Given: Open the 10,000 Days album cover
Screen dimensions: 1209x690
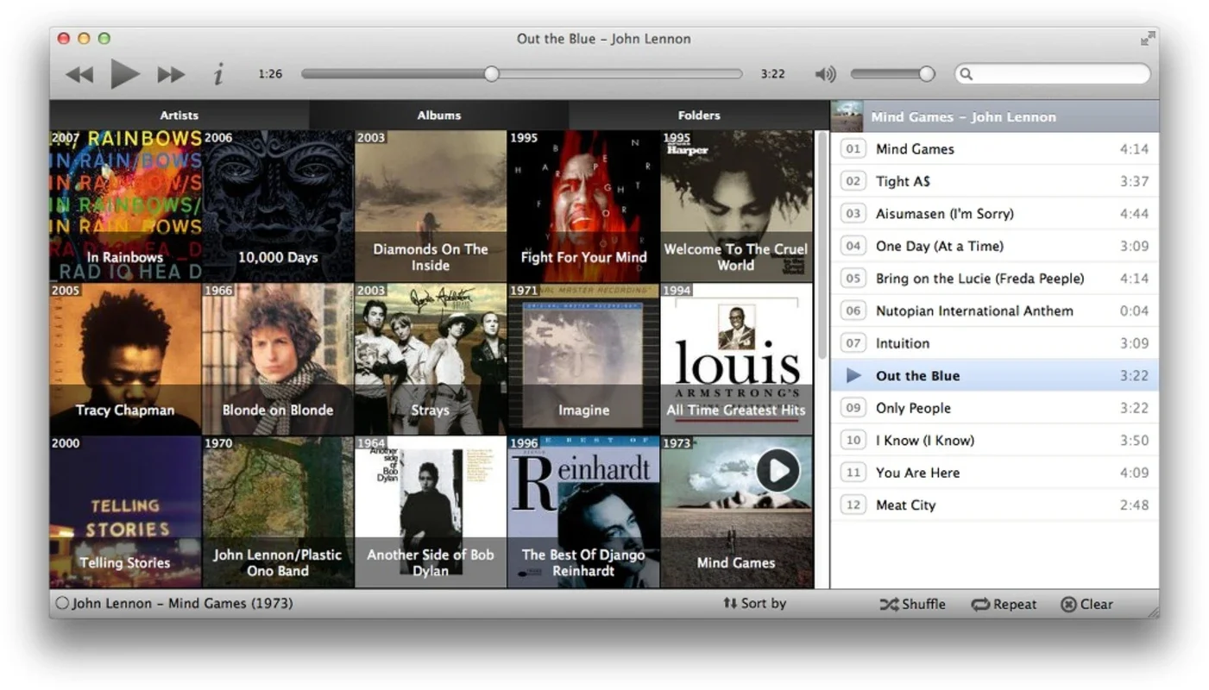Looking at the screenshot, I should pyautogui.click(x=278, y=206).
